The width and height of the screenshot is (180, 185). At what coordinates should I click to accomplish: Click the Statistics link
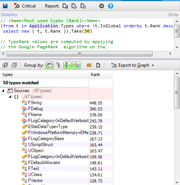pyautogui.click(x=9, y=15)
